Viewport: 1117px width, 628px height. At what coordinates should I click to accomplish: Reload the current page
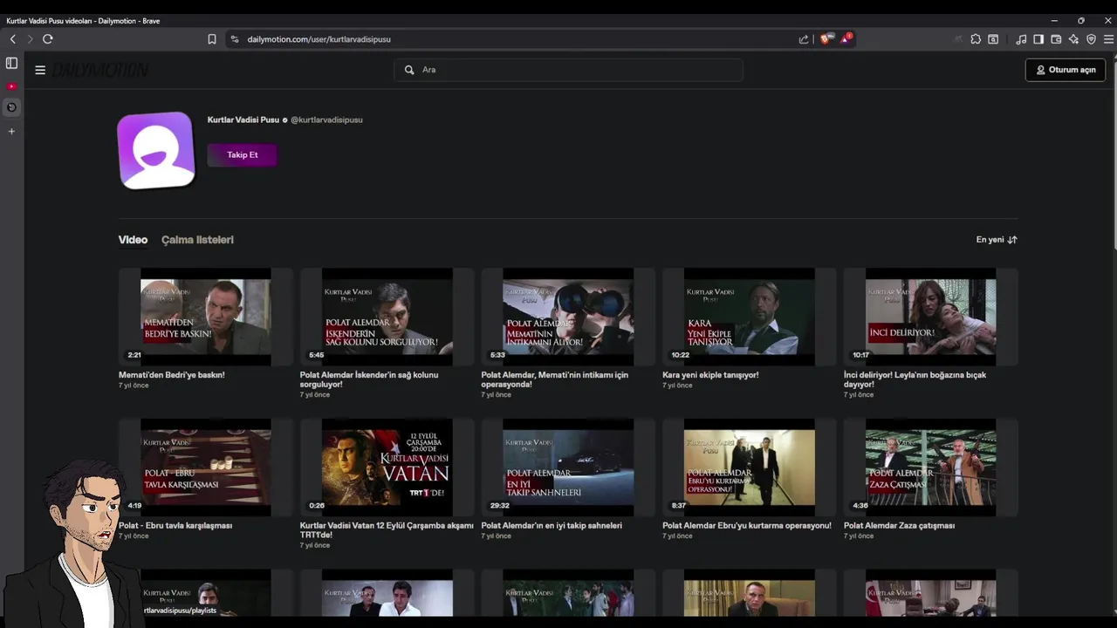(48, 39)
